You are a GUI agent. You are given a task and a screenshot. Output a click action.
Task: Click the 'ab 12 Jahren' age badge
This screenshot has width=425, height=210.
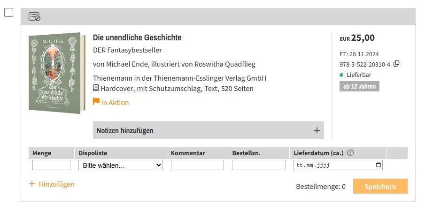point(359,86)
